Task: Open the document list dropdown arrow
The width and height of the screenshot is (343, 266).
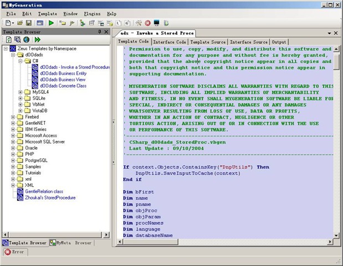Action: tap(329, 33)
